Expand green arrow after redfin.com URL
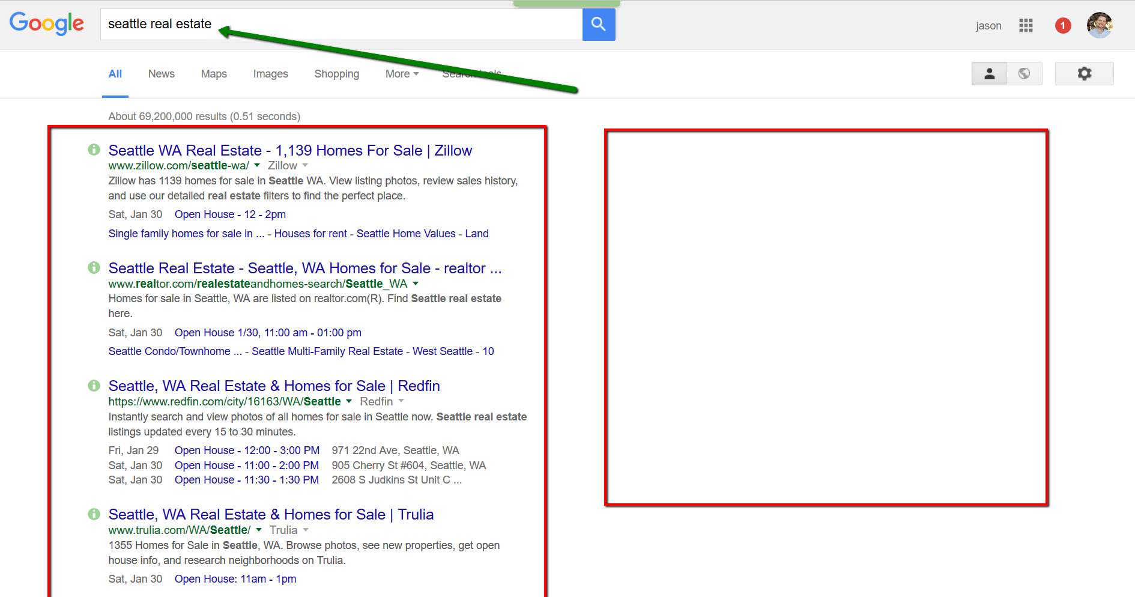 coord(349,401)
